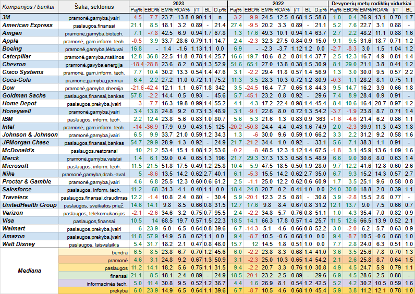
Task: Click value '342' in the Dow row
Action: click(221, 88)
